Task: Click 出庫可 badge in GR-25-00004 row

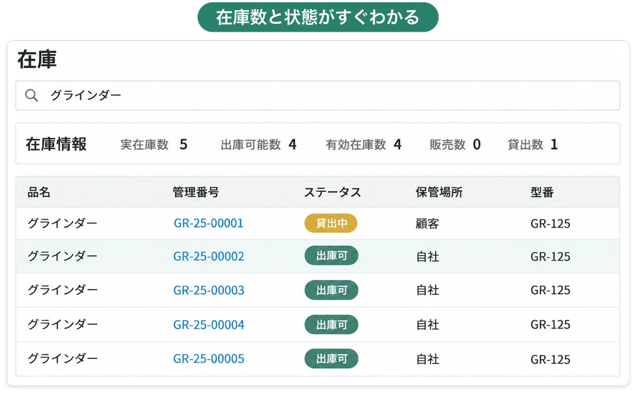Action: pos(332,325)
